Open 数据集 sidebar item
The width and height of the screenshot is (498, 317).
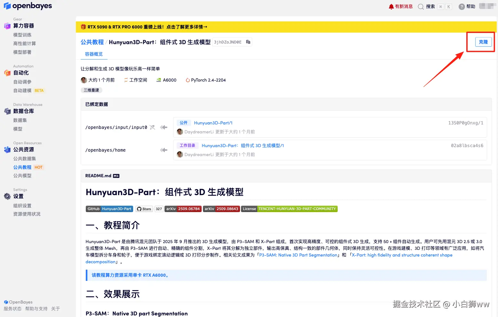[20, 120]
